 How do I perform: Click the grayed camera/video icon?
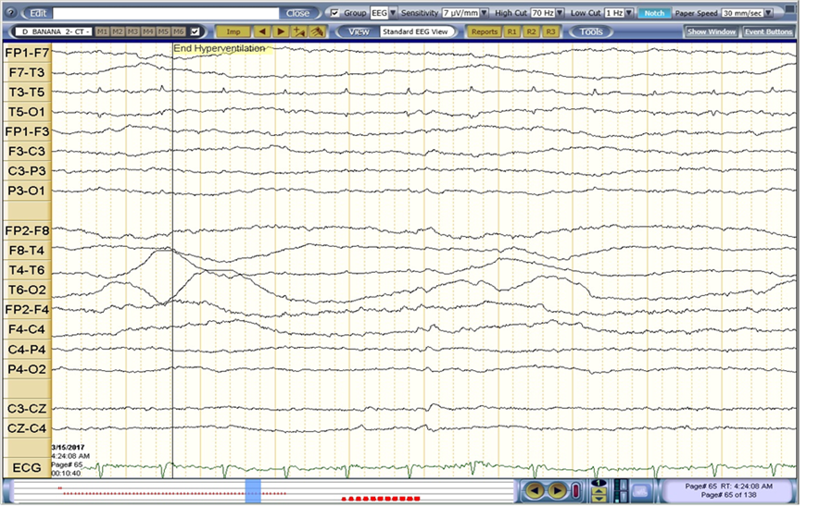(x=640, y=491)
